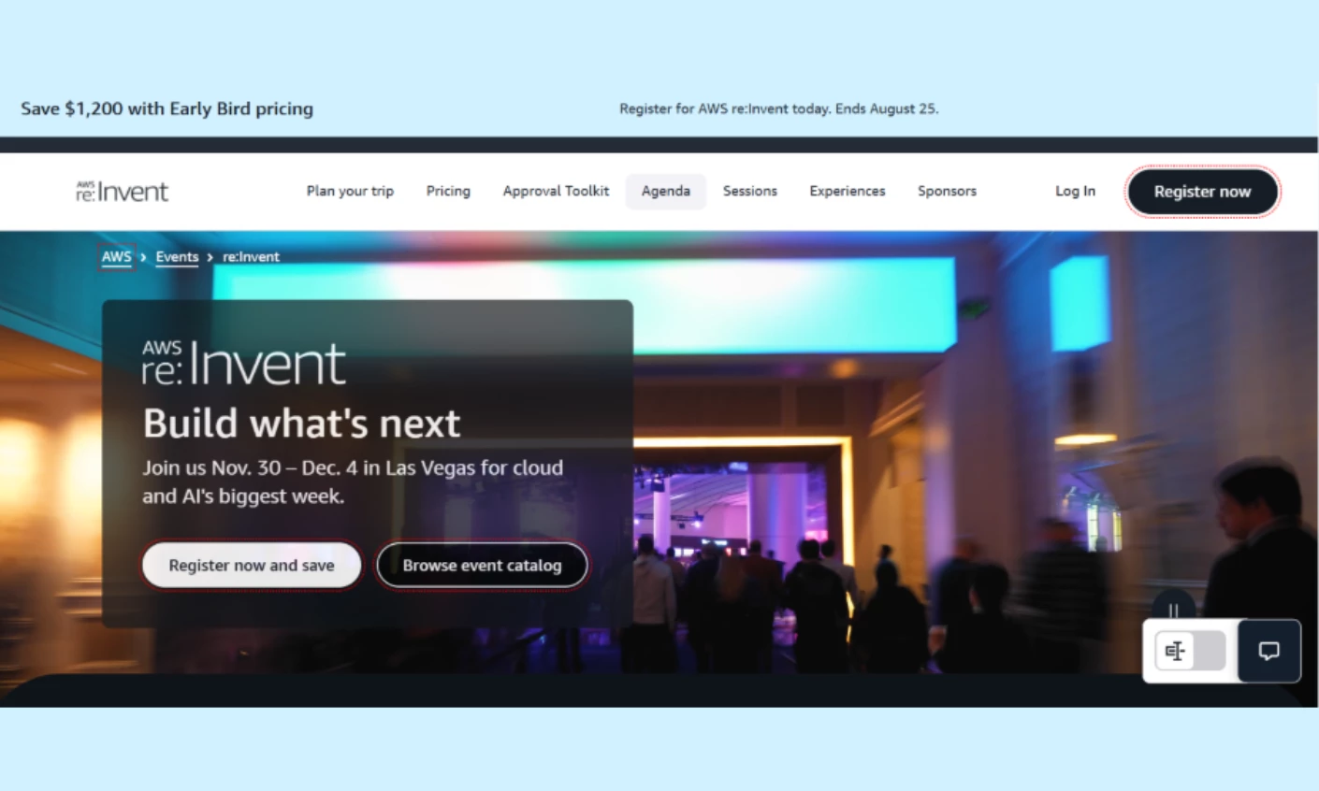
Task: Click 'Join us Nov. 30 – Dec. 4' text
Action: click(353, 482)
